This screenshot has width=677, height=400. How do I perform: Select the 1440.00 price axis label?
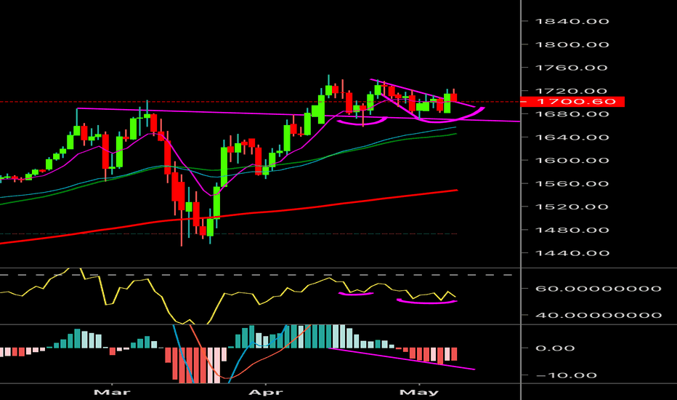coord(572,253)
